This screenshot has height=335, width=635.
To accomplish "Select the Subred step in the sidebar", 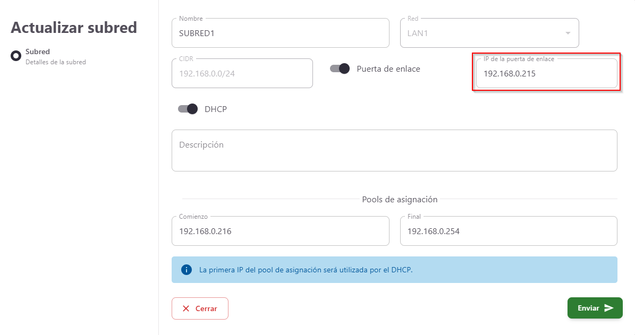I will [x=38, y=52].
